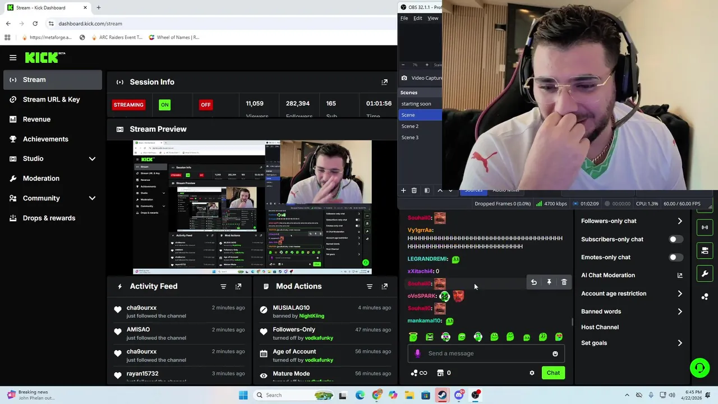Filter the Mod Actions list
The image size is (718, 404).
(x=369, y=286)
